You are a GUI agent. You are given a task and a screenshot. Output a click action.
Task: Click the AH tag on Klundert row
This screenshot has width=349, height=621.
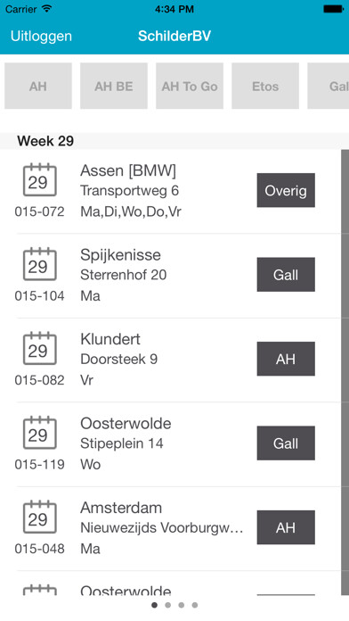click(286, 359)
